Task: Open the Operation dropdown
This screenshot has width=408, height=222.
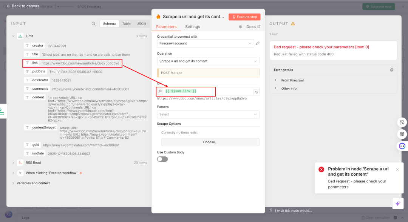Action: pyautogui.click(x=208, y=61)
